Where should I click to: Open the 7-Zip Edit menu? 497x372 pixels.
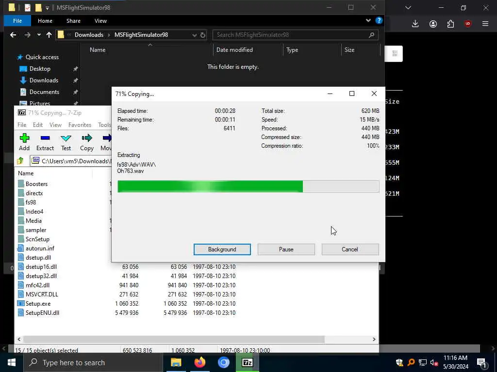point(38,125)
